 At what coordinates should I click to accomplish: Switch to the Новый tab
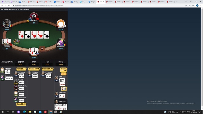[x=40, y=2]
